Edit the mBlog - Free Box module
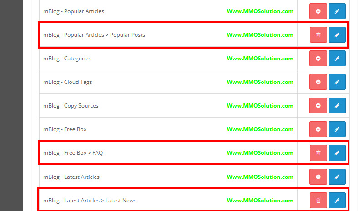 click(337, 129)
